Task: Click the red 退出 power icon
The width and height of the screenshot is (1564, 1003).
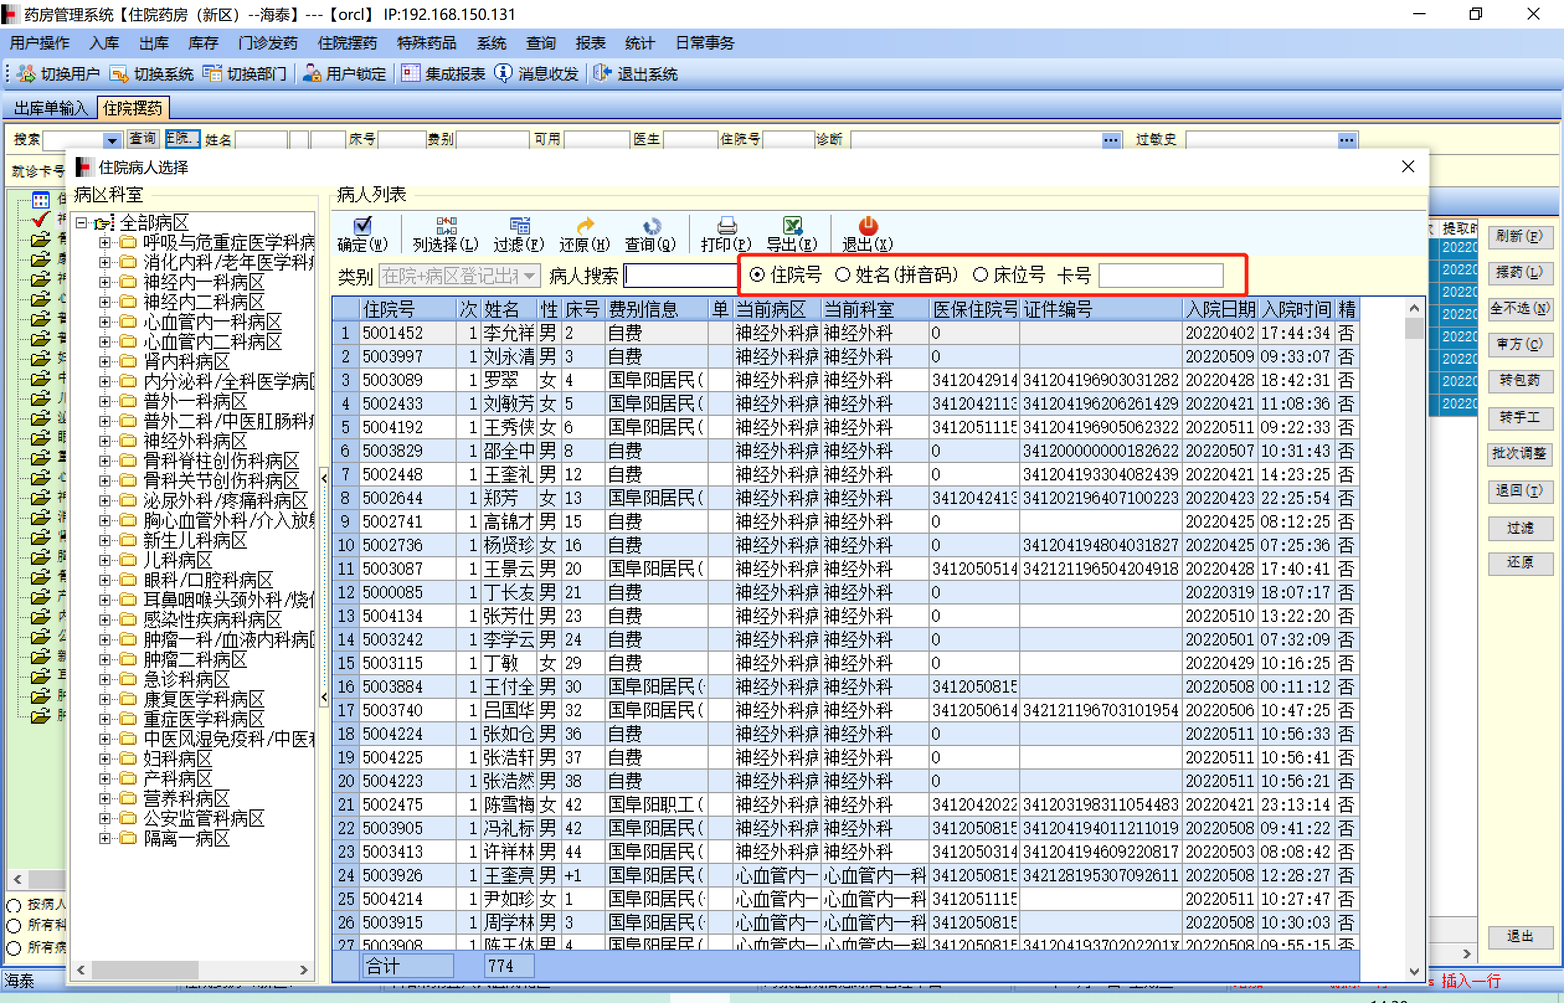Action: pos(867,226)
